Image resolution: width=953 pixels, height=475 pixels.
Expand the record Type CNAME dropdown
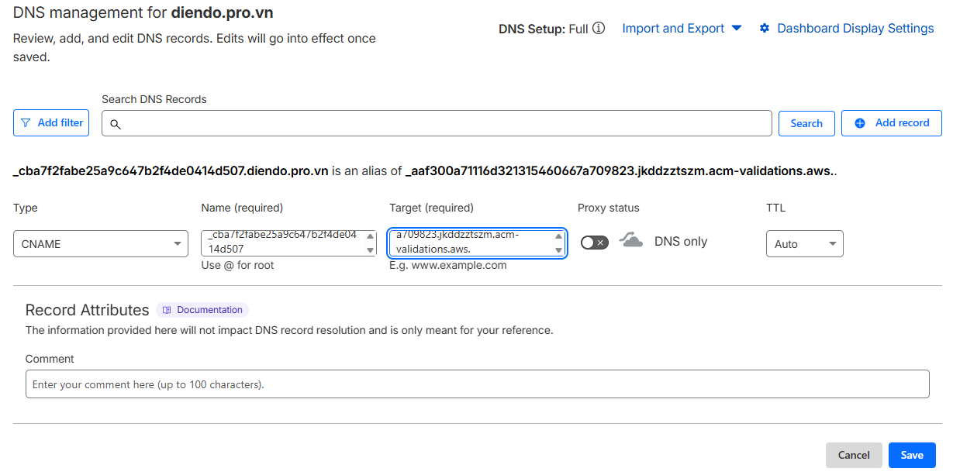pyautogui.click(x=101, y=244)
